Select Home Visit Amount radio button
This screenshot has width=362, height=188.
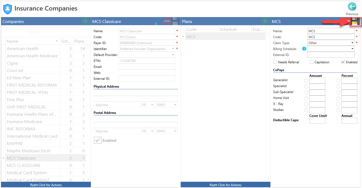[x=306, y=98]
